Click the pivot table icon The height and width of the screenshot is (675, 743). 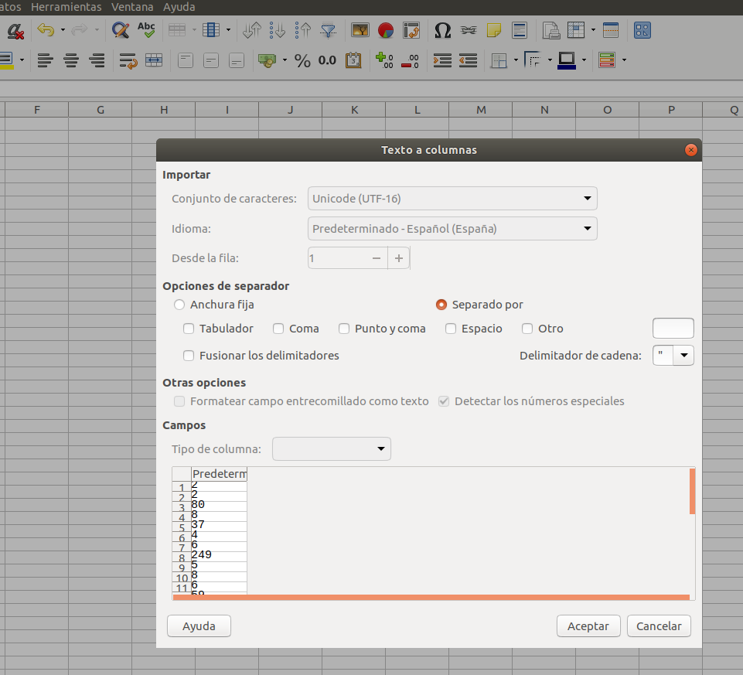[x=411, y=30]
